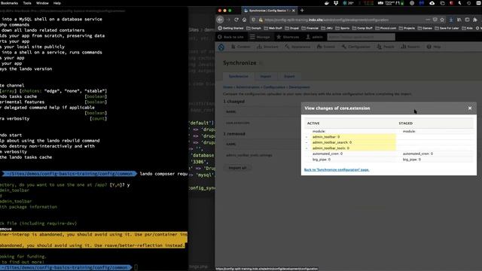Open the Getting Started bookmark
Viewport: 482px width, 271px height.
[230, 28]
